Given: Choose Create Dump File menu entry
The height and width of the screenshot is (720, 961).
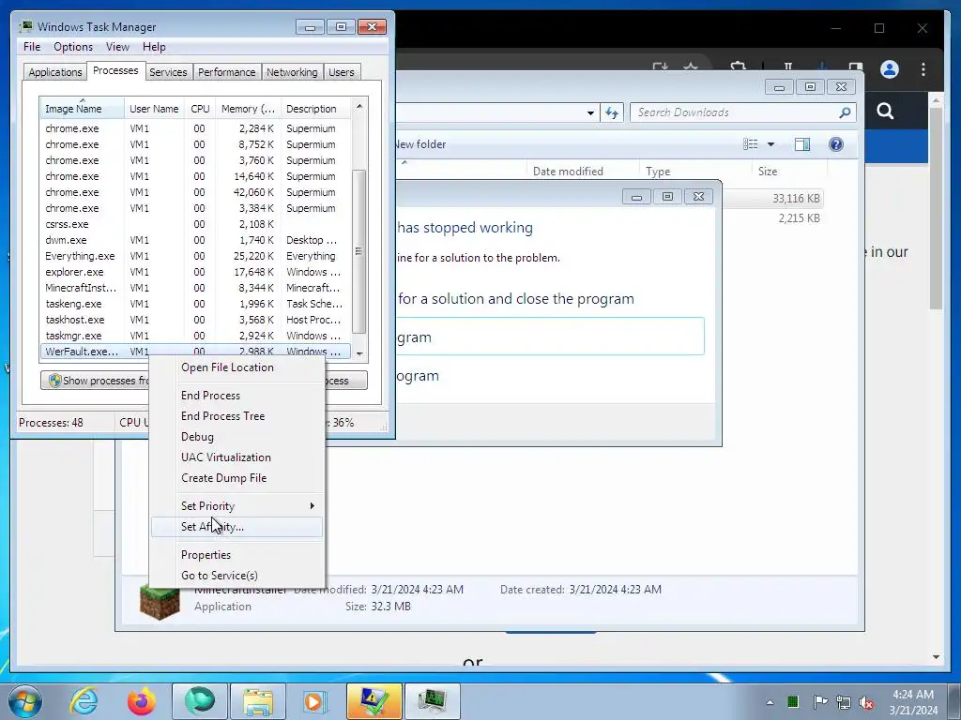Looking at the screenshot, I should 237,478.
